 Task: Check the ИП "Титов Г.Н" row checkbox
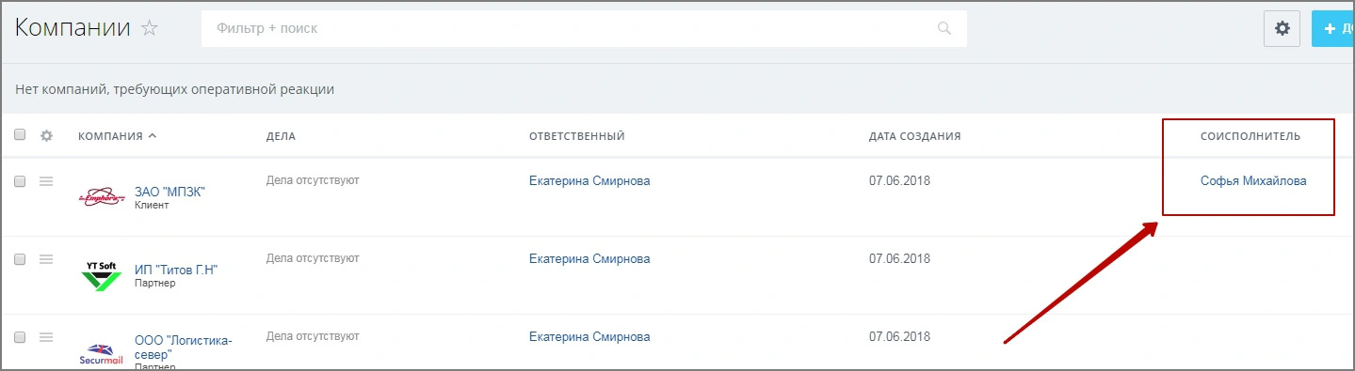(x=20, y=259)
